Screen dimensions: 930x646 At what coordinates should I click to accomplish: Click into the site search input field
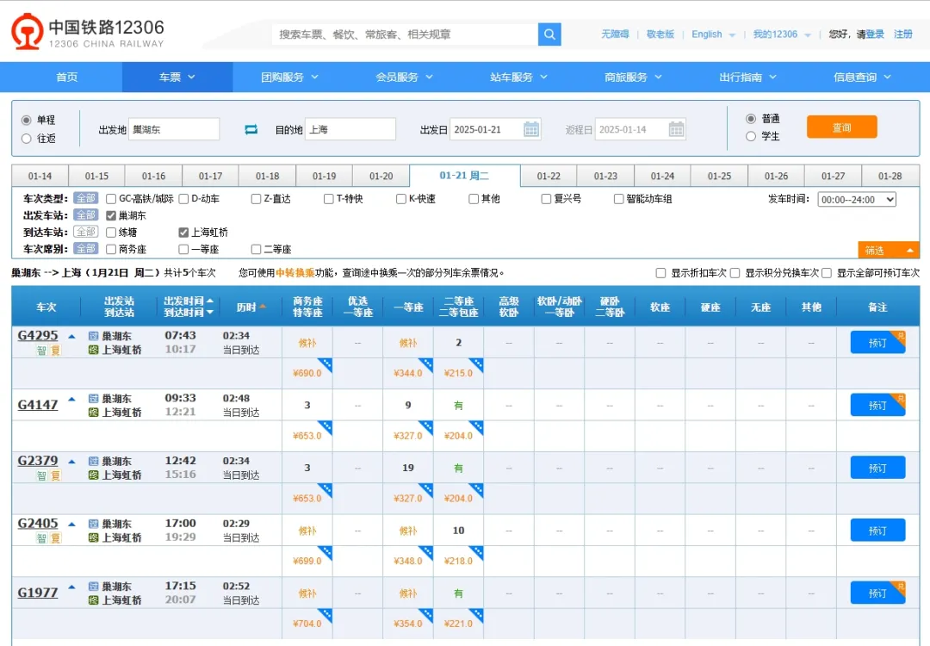click(x=405, y=34)
